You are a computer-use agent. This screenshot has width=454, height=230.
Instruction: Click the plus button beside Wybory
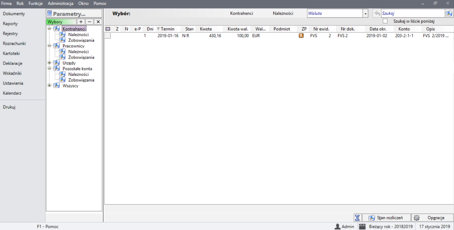tap(81, 22)
